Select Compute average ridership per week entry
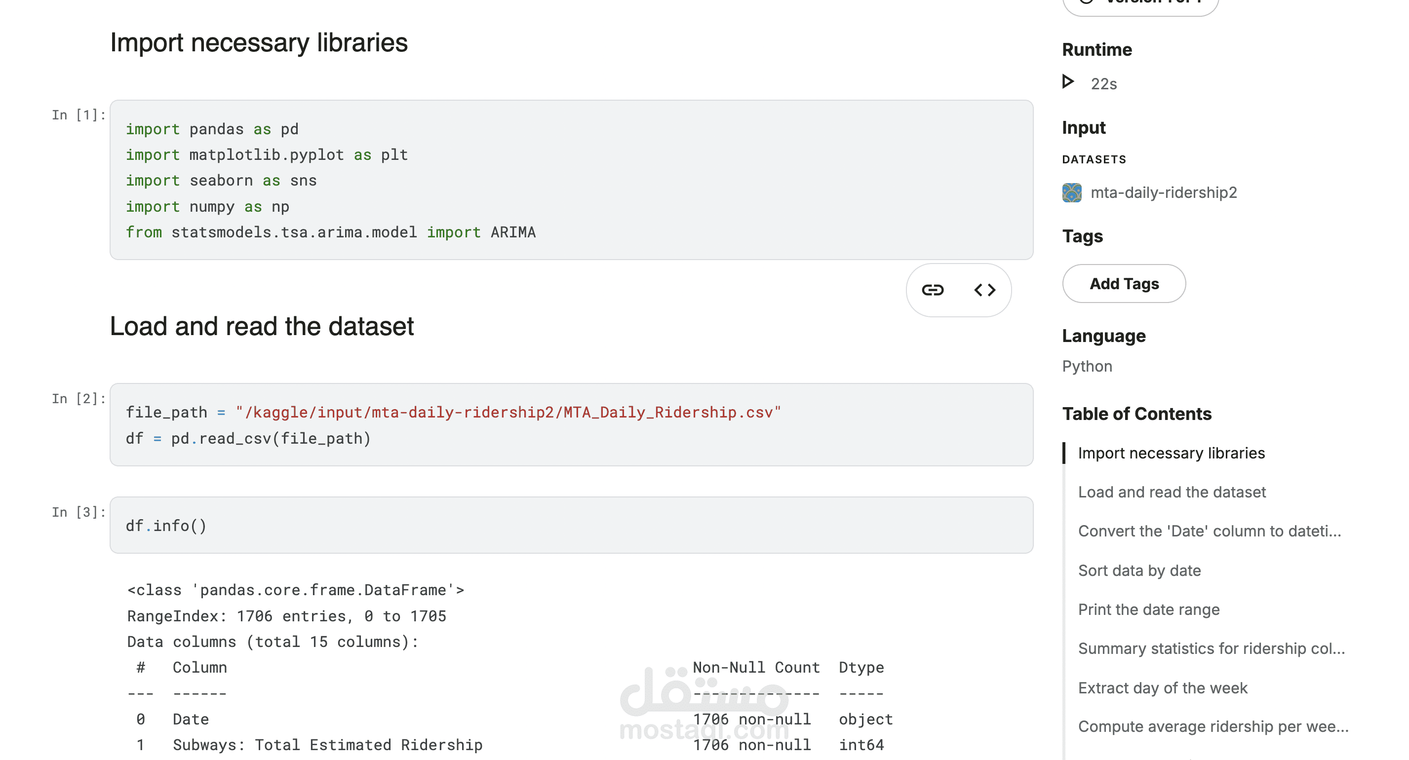The width and height of the screenshot is (1409, 760). coord(1213,726)
